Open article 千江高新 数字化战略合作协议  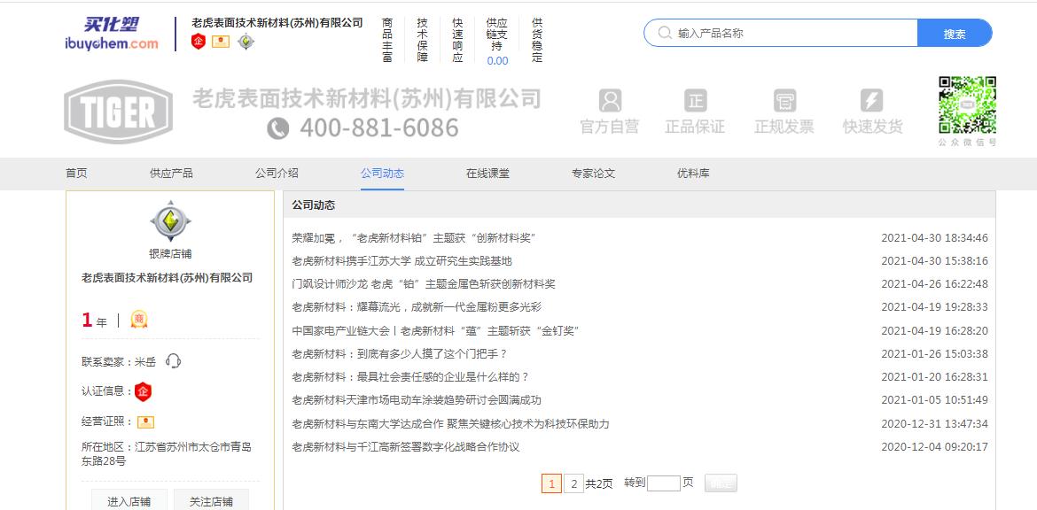coord(406,447)
